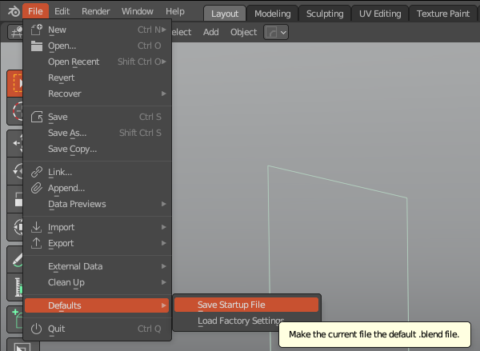Activate the Annotate tool
Viewport: 480px width, 351px height.
pos(15,260)
